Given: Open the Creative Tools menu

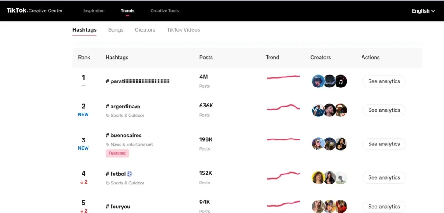Looking at the screenshot, I should tap(164, 11).
